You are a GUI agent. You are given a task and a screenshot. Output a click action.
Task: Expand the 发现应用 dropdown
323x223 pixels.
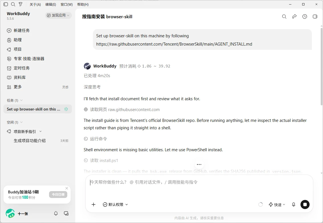click(58, 15)
